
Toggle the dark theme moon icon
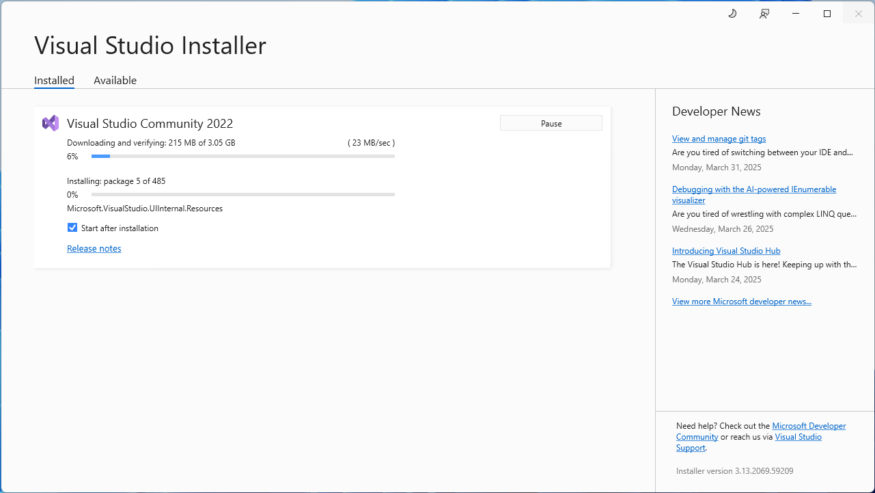click(x=732, y=14)
